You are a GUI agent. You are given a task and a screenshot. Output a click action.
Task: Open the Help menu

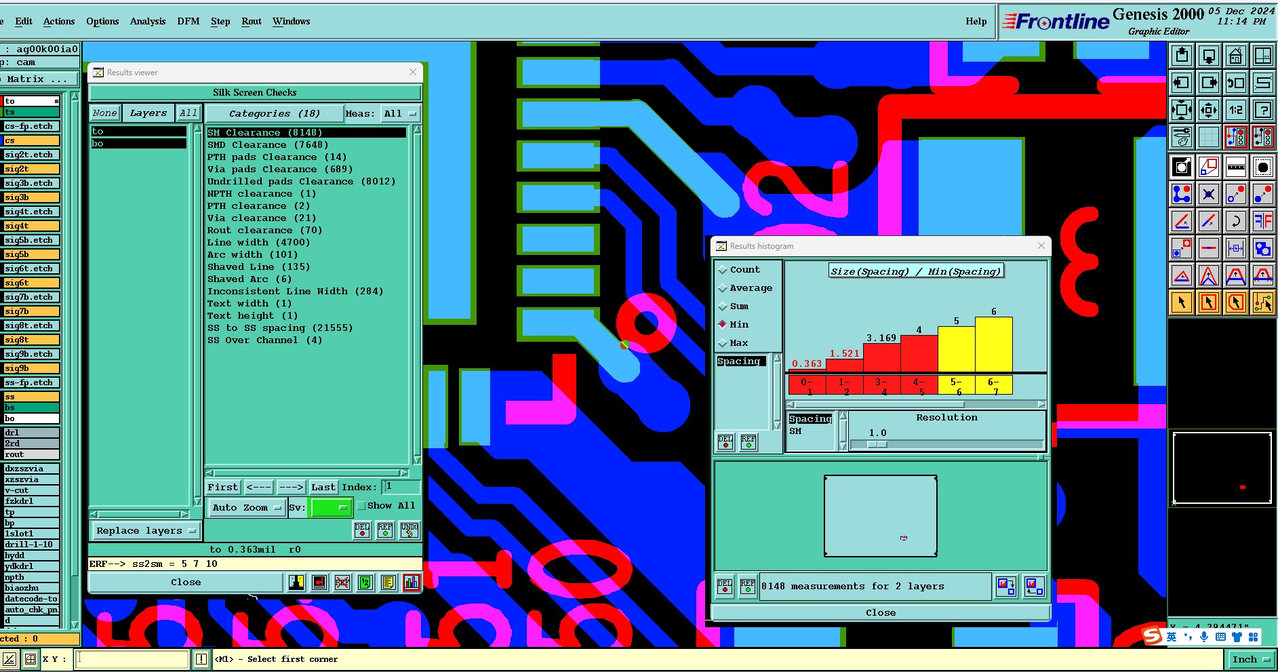coord(976,21)
